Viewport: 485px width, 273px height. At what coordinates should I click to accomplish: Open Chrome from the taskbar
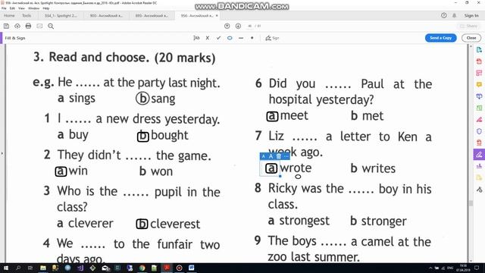point(142,268)
